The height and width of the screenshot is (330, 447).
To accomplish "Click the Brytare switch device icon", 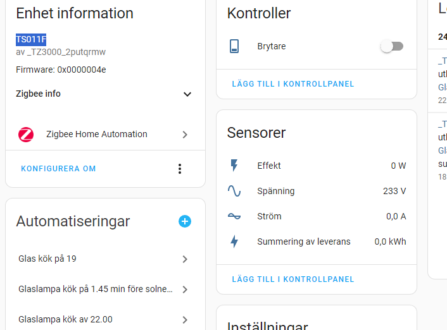I will (234, 46).
